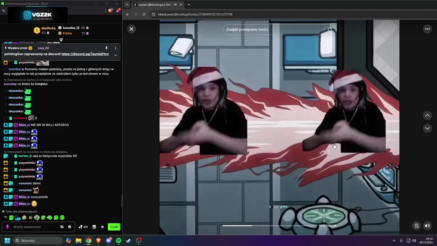Open the Windows Start menu

coord(7,241)
